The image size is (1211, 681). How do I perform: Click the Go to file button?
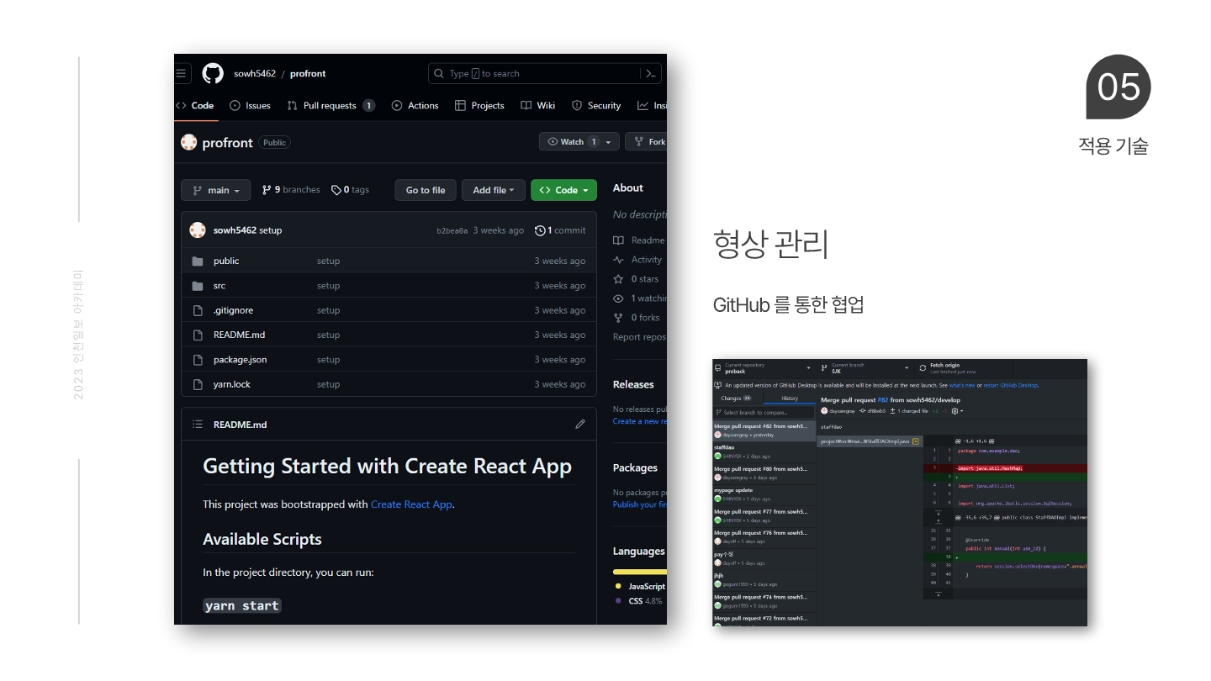426,190
